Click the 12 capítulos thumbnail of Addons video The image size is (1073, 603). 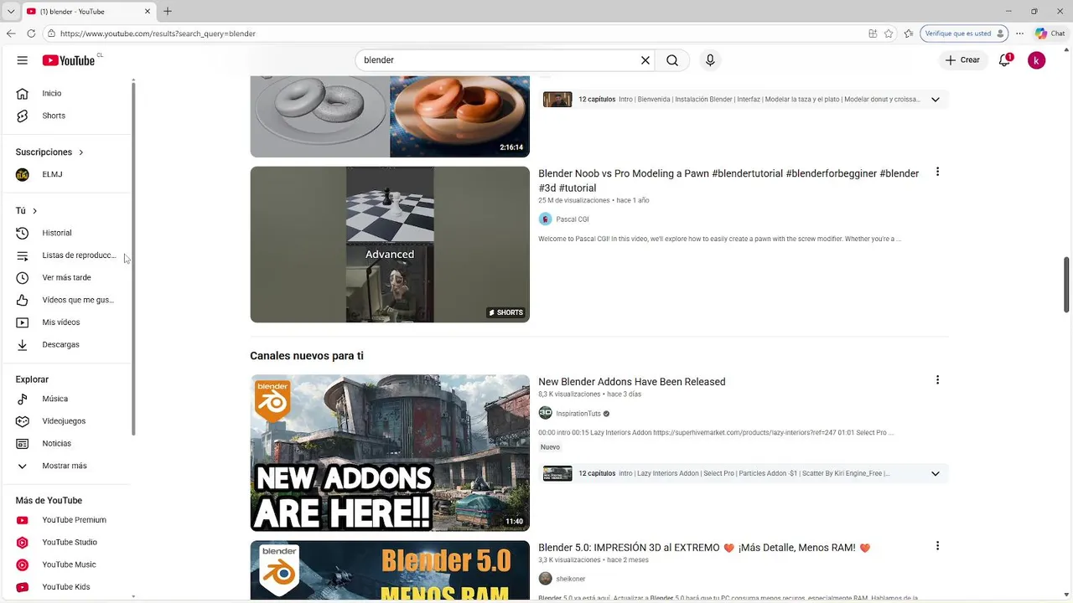pos(557,474)
